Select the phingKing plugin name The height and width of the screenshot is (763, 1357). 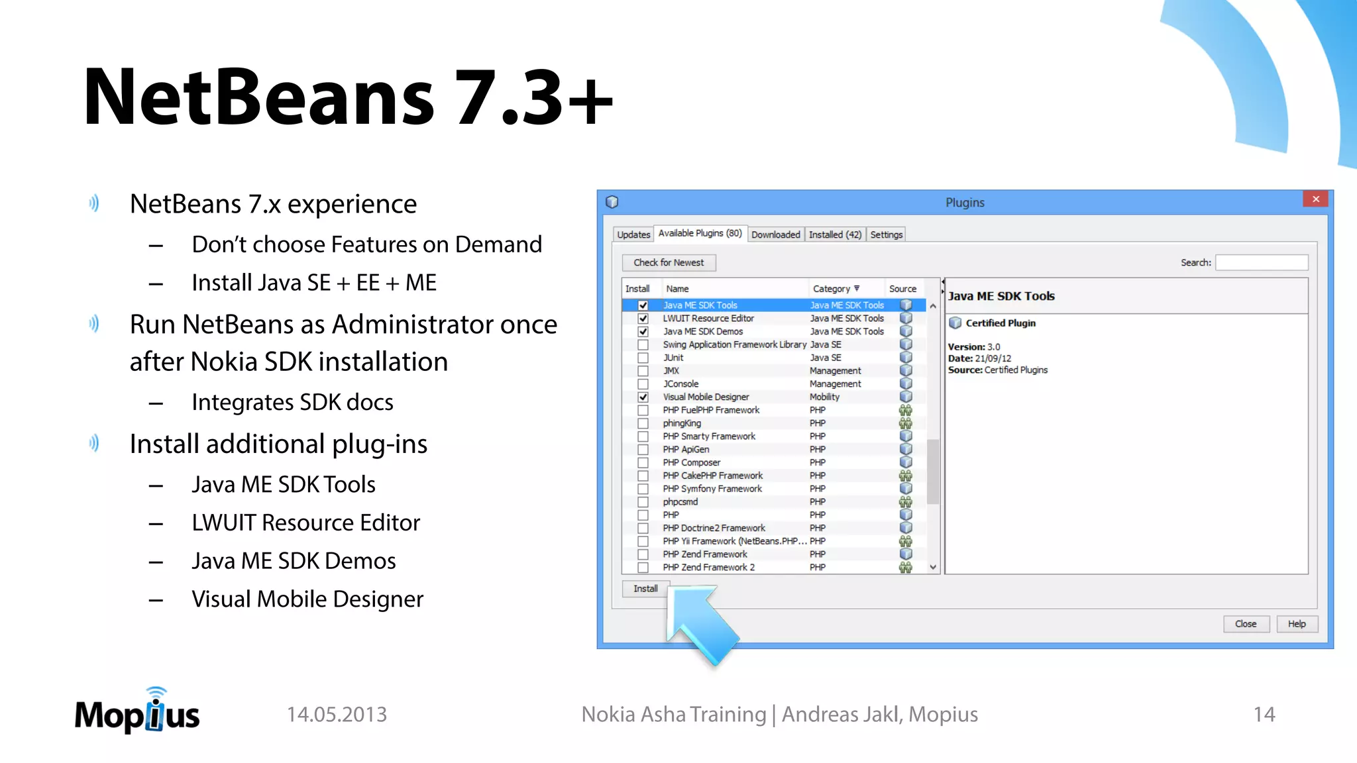coord(682,423)
